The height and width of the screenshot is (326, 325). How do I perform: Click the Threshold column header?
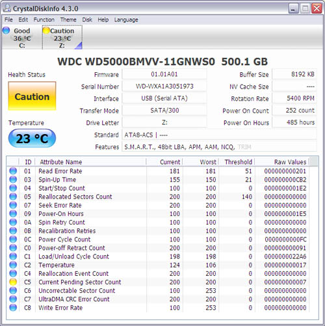pos(237,162)
